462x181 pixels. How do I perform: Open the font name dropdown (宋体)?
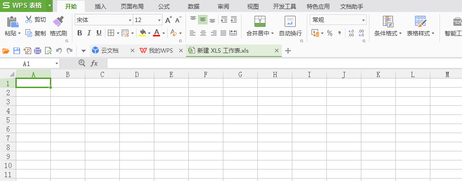tap(130, 20)
